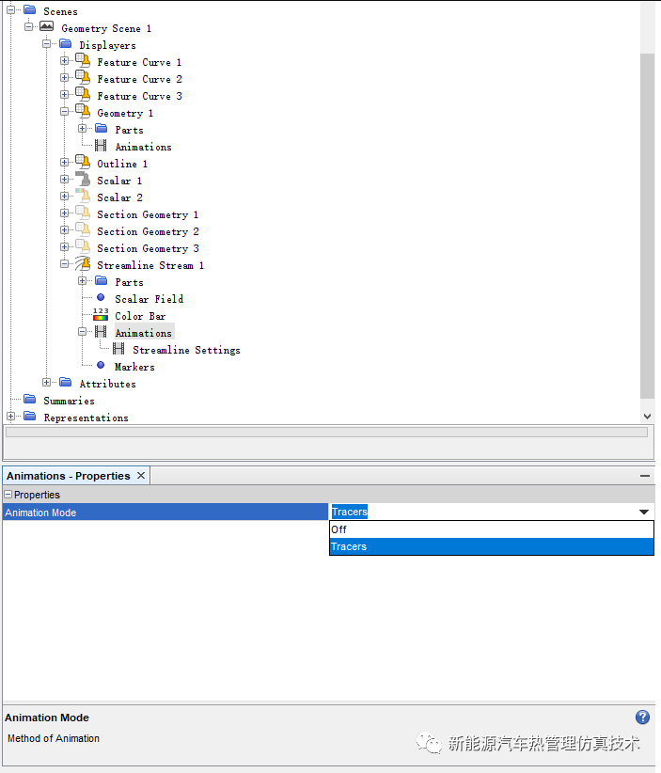Select the Animation Mode property row
This screenshot has width=661, height=773.
point(165,513)
